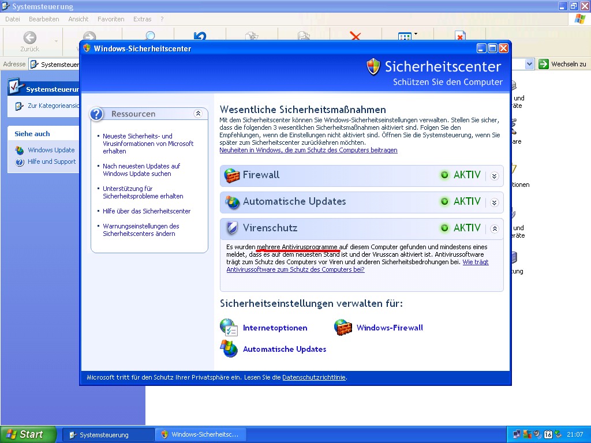Click the Sicherheitscenter shield logo in header
The height and width of the screenshot is (443, 591).
[373, 67]
